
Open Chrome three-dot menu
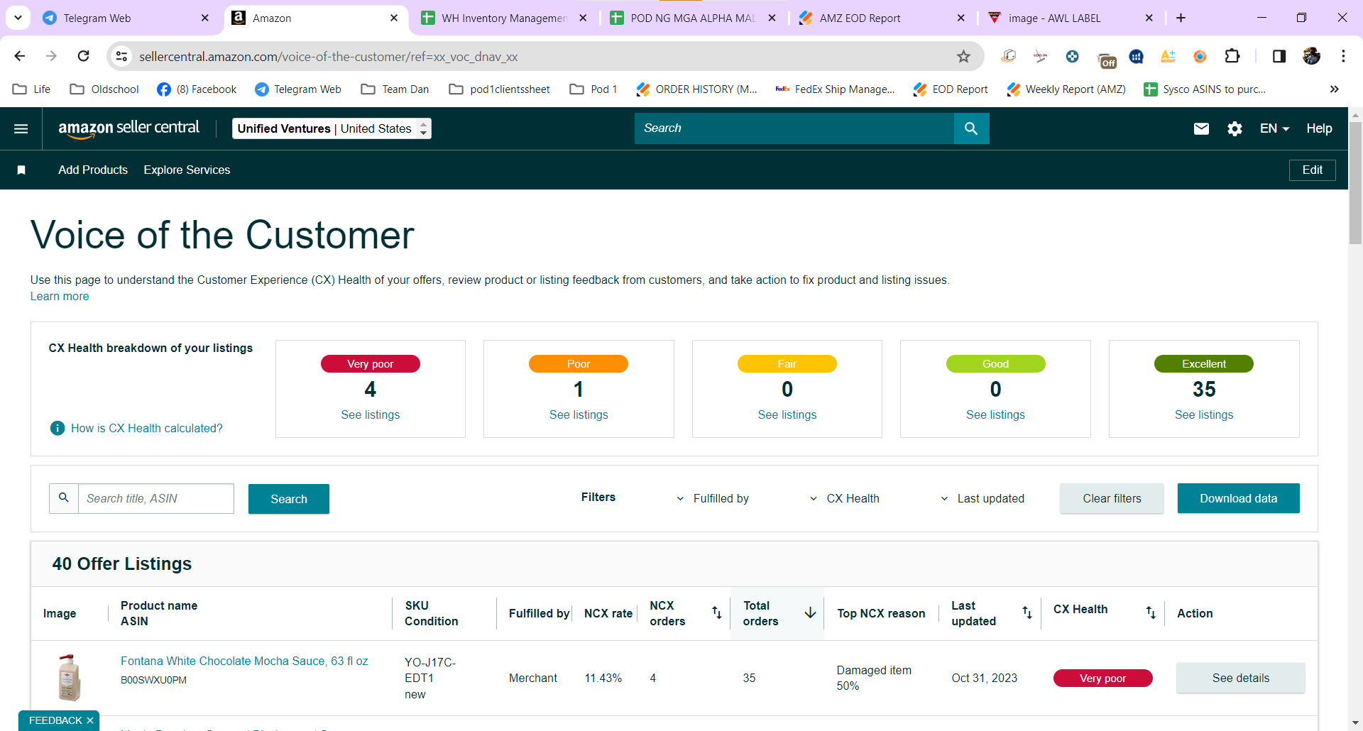[x=1344, y=56]
